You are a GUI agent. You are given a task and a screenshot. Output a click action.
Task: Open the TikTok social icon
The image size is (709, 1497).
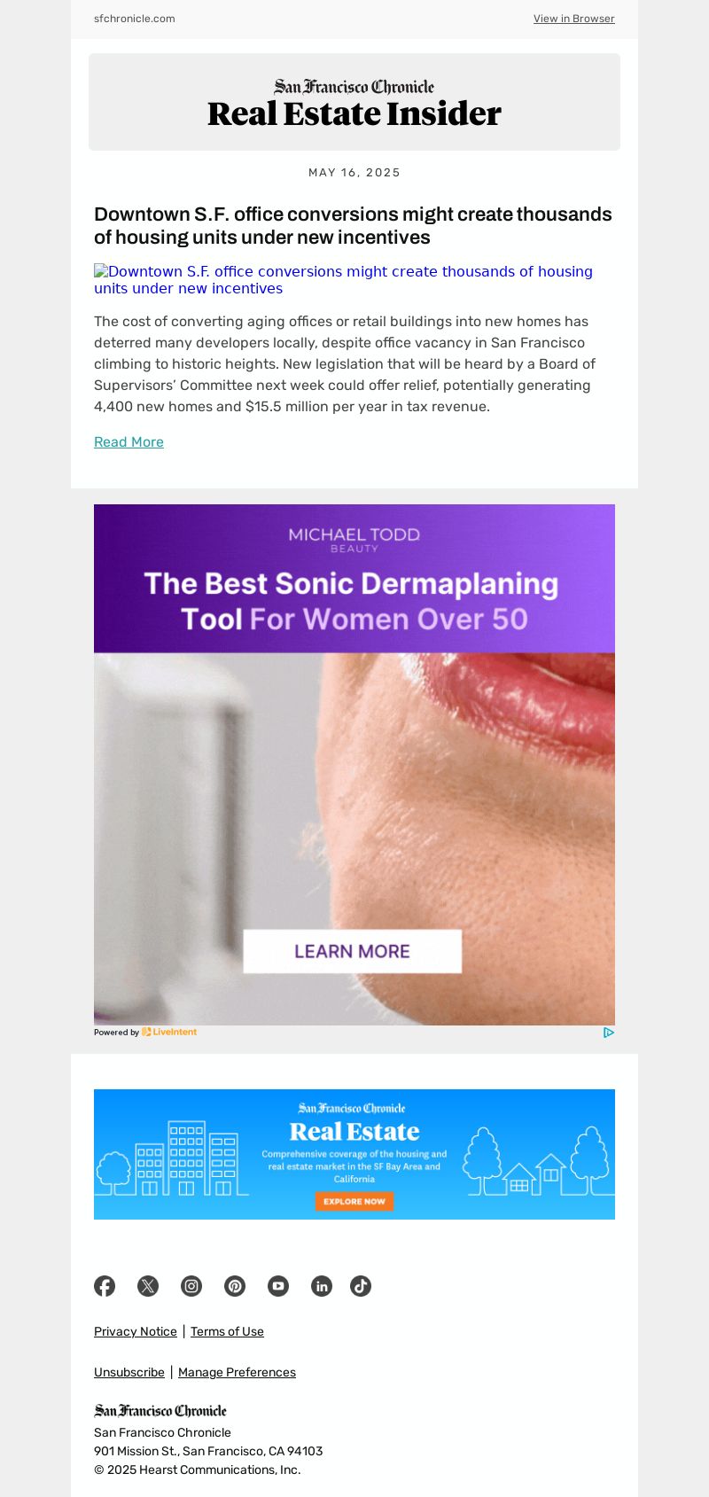tap(361, 1286)
